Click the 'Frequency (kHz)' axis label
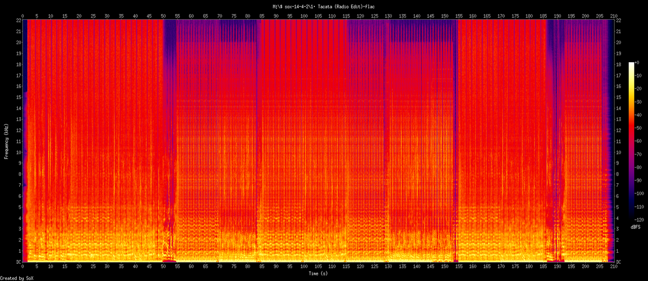The height and width of the screenshot is (281, 648). coord(7,141)
